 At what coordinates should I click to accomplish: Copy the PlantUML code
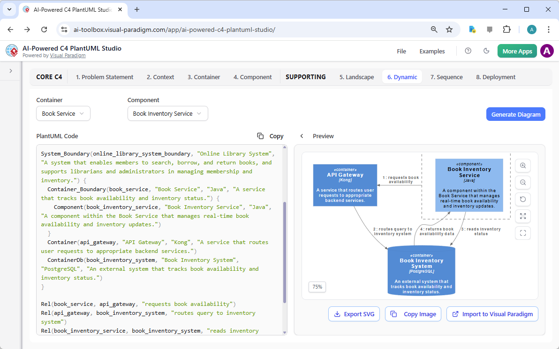coord(271,136)
